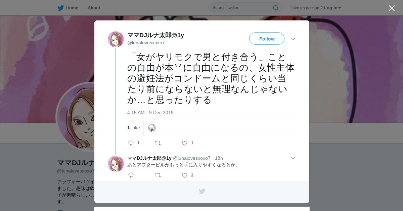View the 1 Like count
403x211 pixels.
[134, 128]
